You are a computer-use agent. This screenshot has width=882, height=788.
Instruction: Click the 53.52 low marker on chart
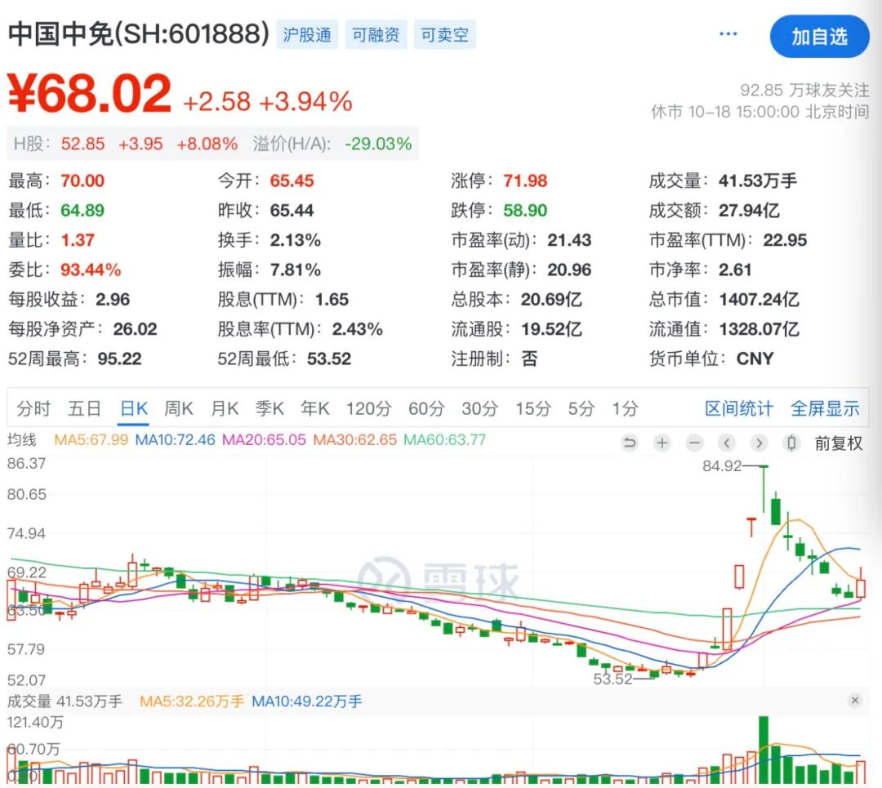coord(613,679)
